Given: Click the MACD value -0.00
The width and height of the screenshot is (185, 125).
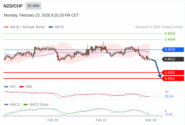Looking at the screenshot, I should click(x=168, y=115).
